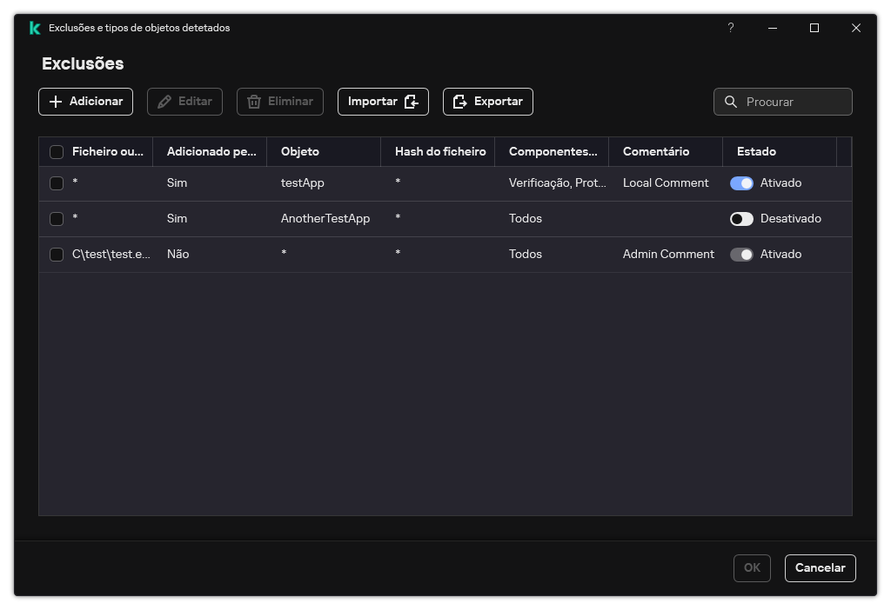Dismiss the dialog with Cancelar

[x=820, y=567]
